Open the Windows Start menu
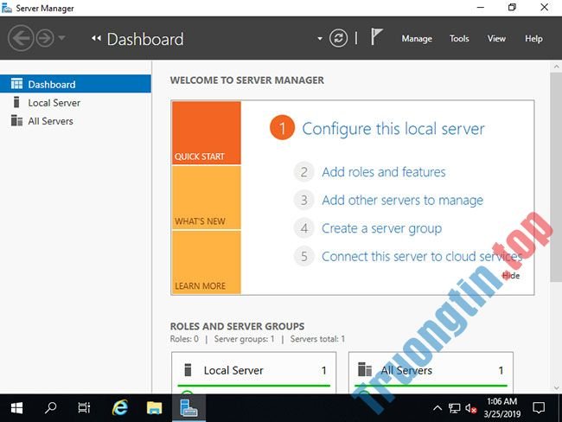Screen dimensions: 562x422 pyautogui.click(x=16, y=408)
